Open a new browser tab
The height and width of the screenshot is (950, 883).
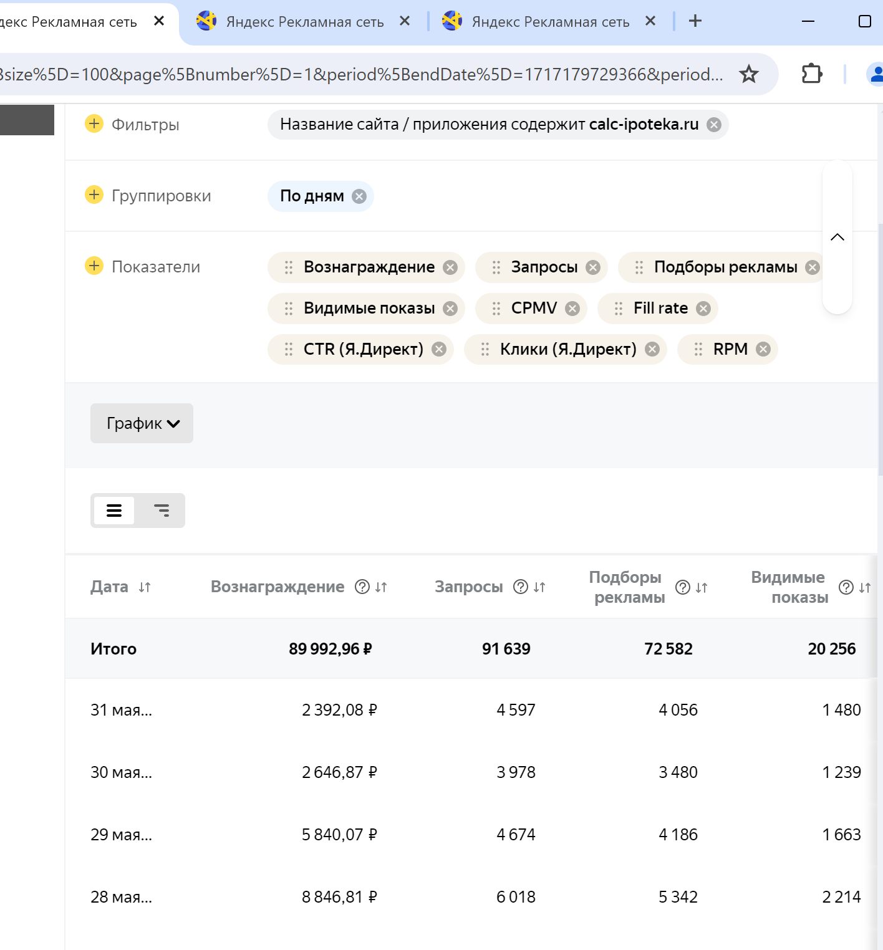pos(695,21)
